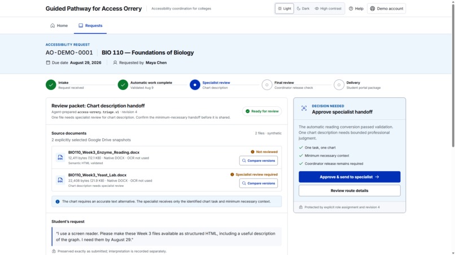Switch to Light theme

click(x=285, y=8)
